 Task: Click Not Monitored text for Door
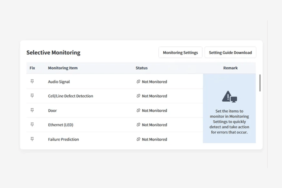(x=155, y=110)
